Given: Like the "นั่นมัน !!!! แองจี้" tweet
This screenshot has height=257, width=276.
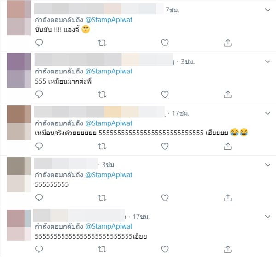Looking at the screenshot, I should click(x=165, y=43).
